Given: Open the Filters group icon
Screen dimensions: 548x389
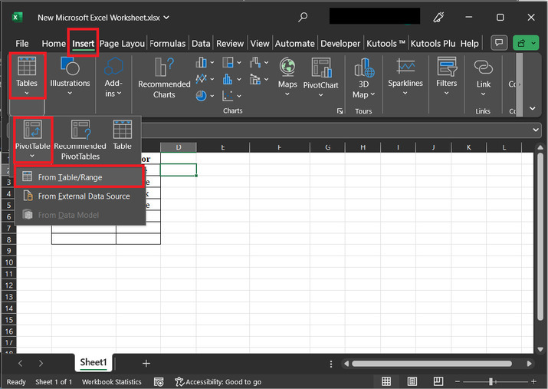Looking at the screenshot, I should [x=447, y=69].
